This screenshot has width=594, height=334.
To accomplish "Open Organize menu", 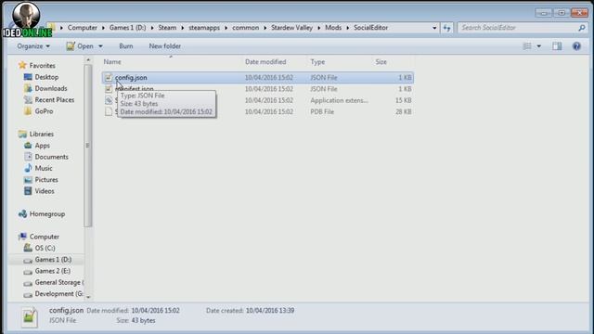I will point(33,46).
